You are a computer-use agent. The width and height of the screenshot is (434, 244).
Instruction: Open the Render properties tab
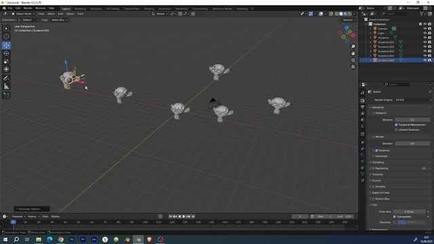click(363, 101)
